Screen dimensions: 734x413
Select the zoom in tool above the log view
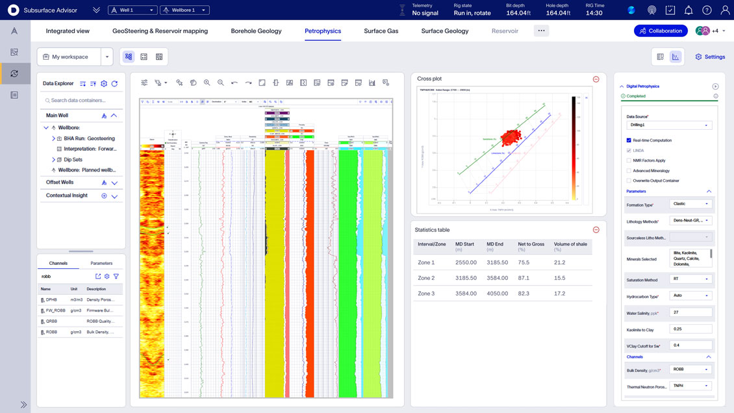[x=207, y=82]
